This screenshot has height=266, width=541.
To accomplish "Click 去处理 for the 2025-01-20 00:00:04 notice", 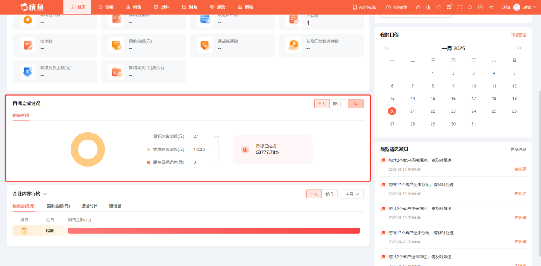I will [x=520, y=242].
